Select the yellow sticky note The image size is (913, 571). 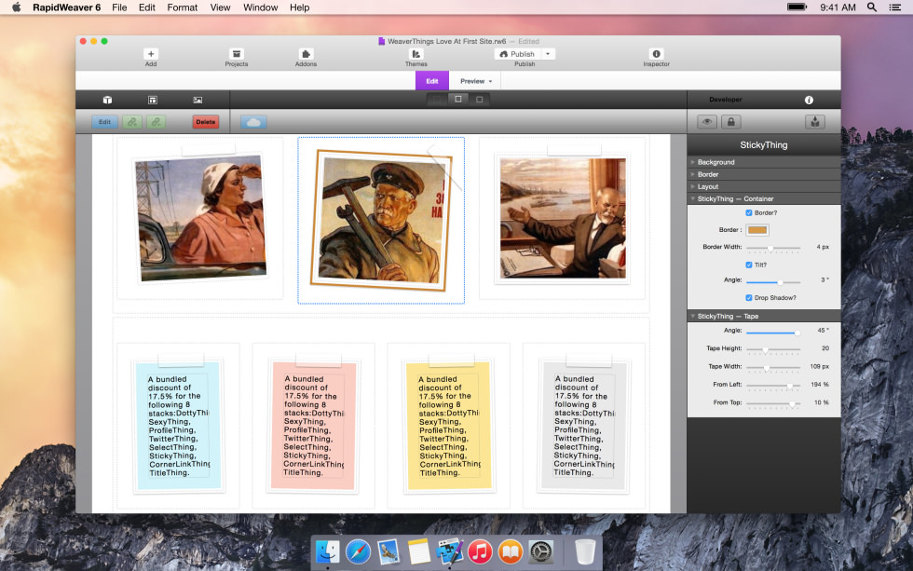coord(449,426)
